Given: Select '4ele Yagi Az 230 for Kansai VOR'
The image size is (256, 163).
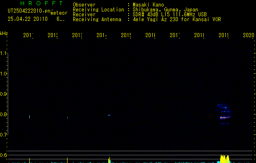Looking at the screenshot, I should pyautogui.click(x=177, y=20).
